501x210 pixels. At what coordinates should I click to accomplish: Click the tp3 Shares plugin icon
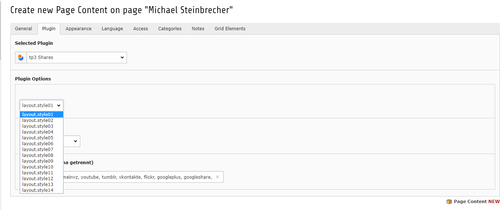tap(21, 58)
